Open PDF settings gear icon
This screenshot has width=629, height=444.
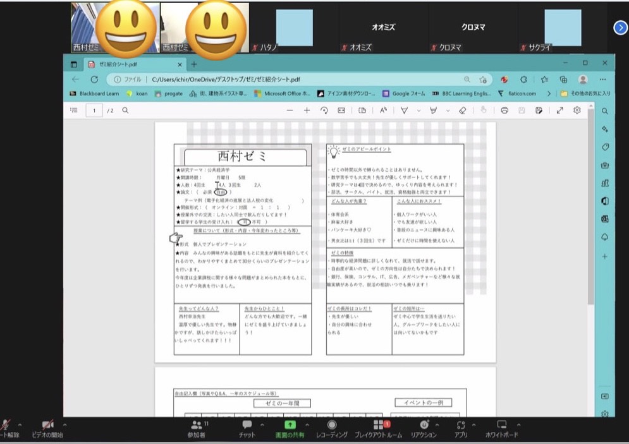[x=577, y=111]
